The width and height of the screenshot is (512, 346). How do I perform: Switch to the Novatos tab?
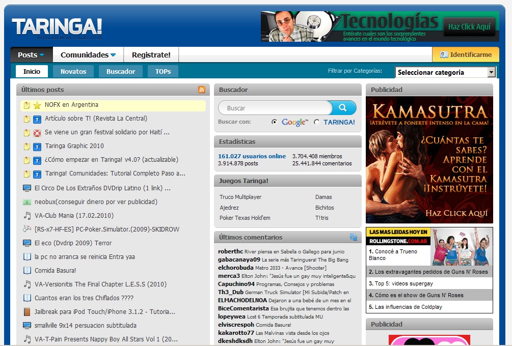(73, 72)
